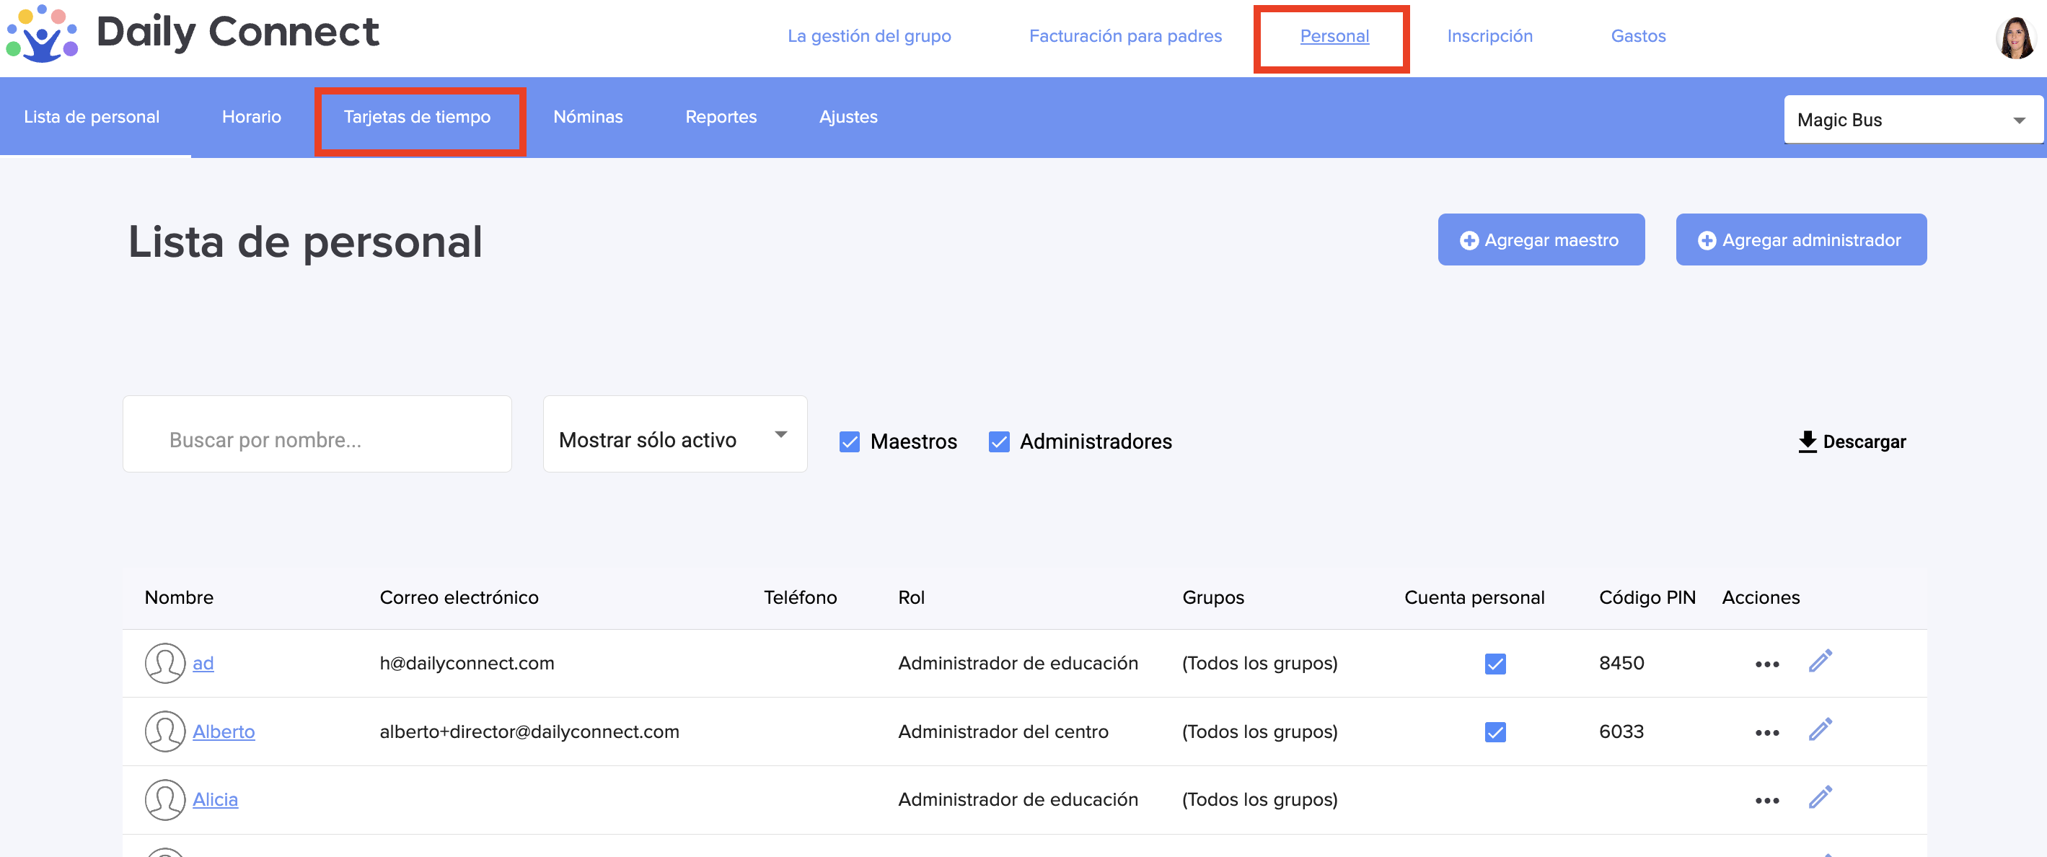Click Alberto's avatar placeholder icon
Viewport: 2047px width, 857px height.
coord(164,731)
